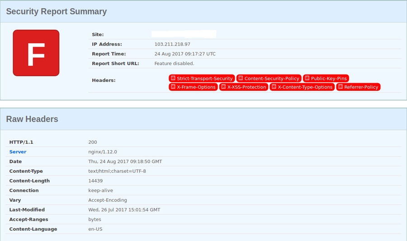Click the icon on the Public-Key-Pins tag
Screen dimensions: 407x241
pyautogui.click(x=307, y=78)
